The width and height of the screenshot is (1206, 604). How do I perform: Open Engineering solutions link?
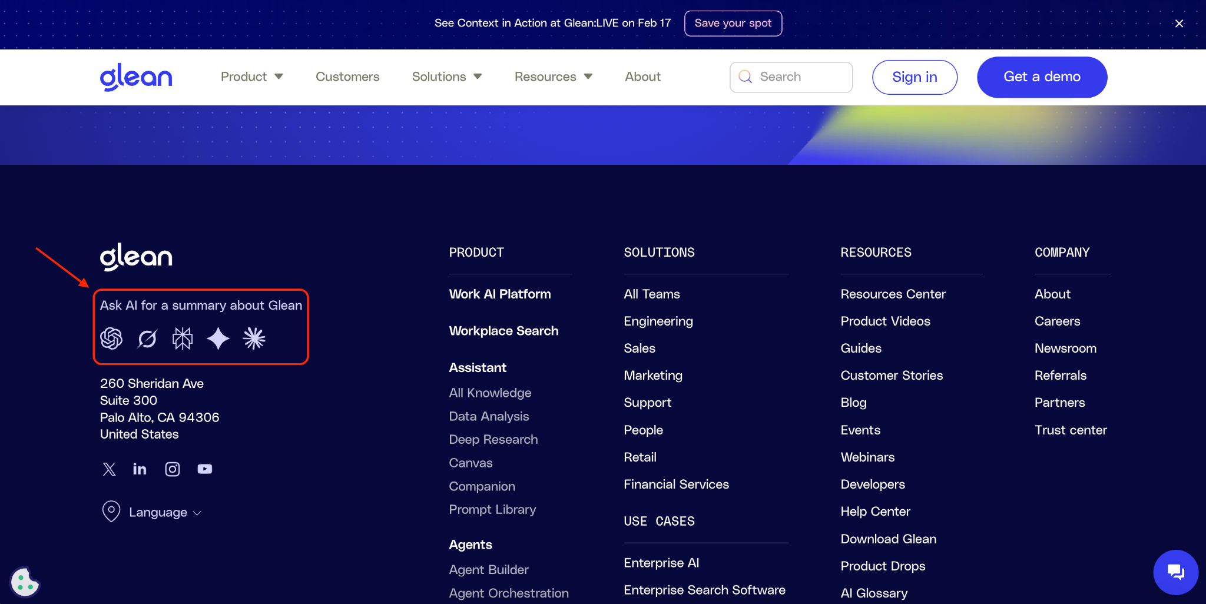click(x=658, y=321)
